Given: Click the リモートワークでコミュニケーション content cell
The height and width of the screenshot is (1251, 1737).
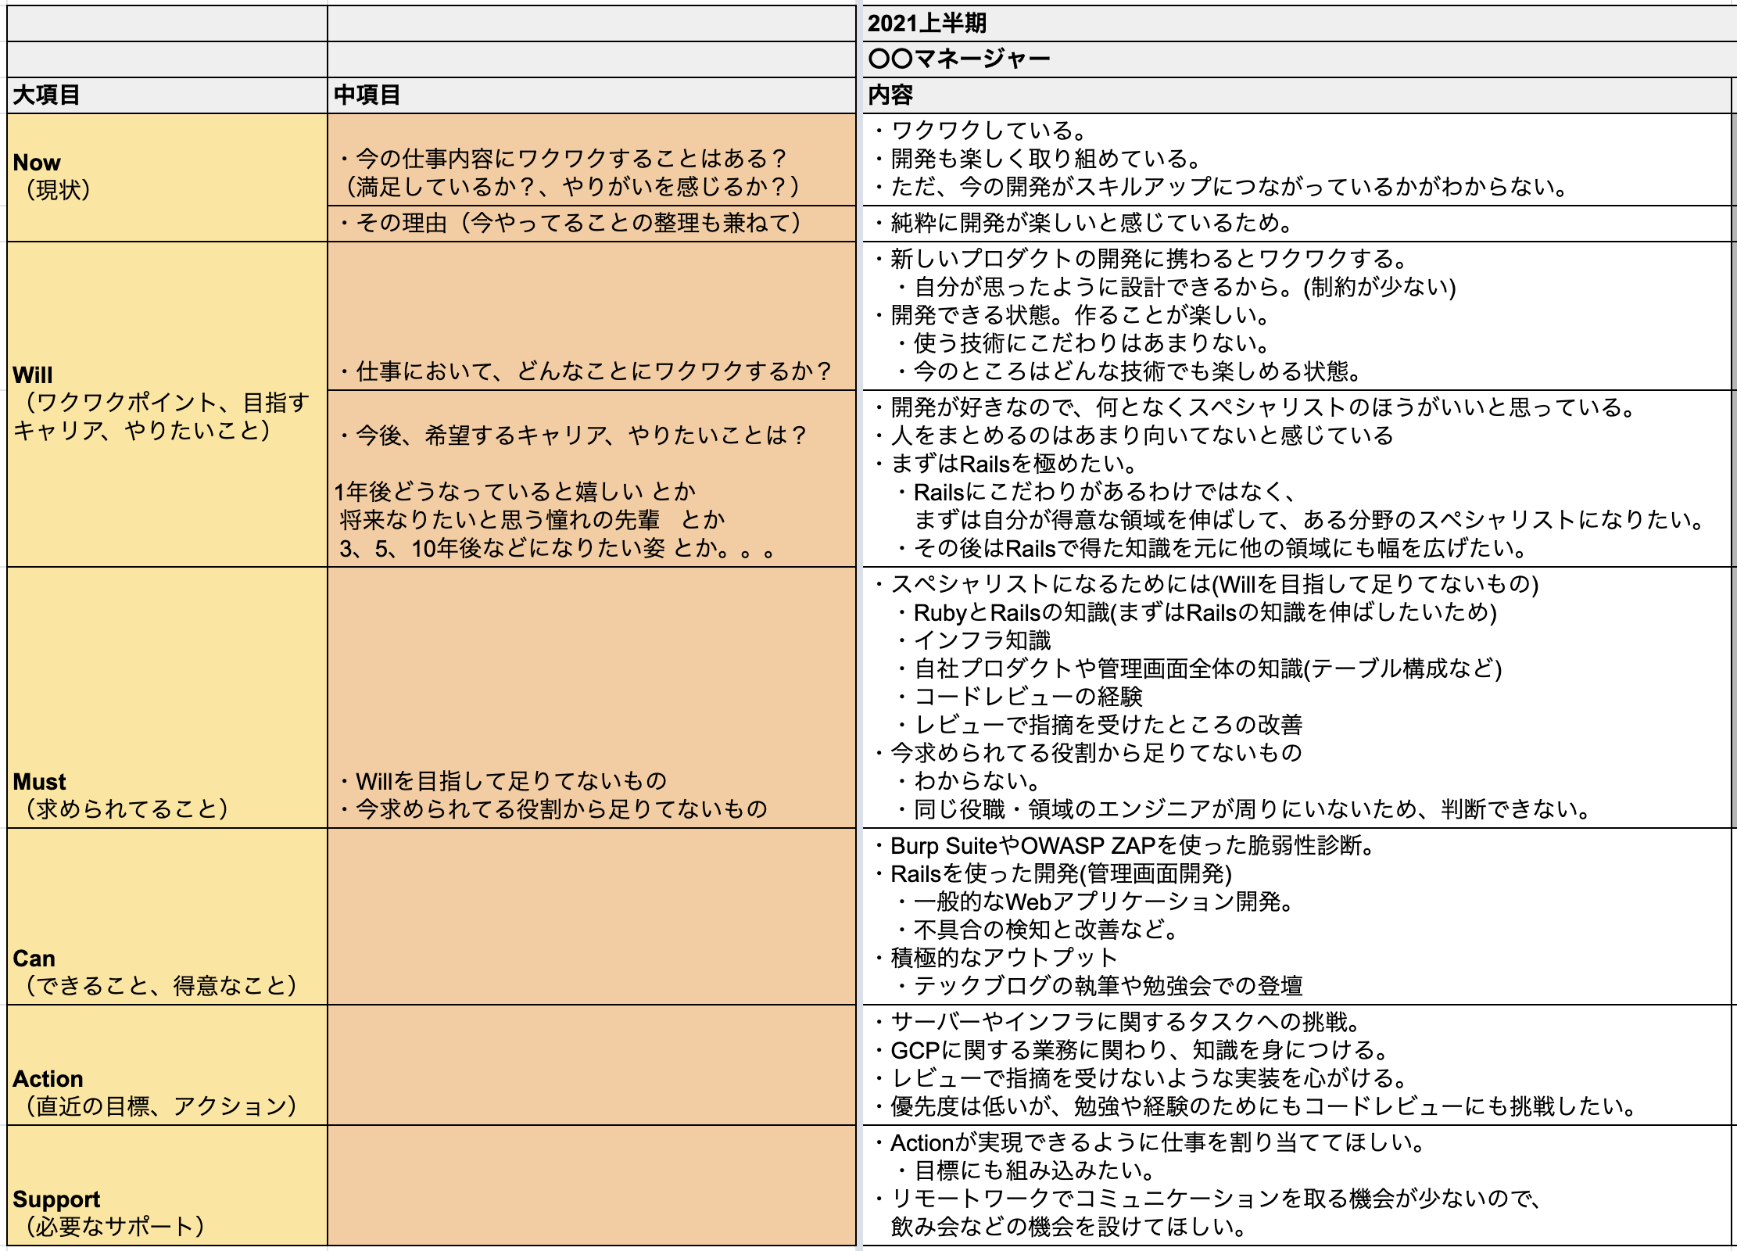Looking at the screenshot, I should pos(1298,1185).
